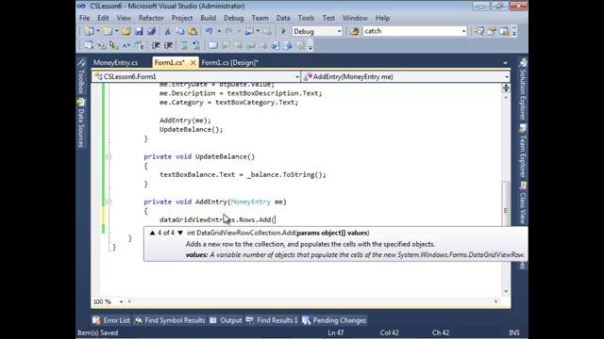The height and width of the screenshot is (339, 604).
Task: Close the Form1.cs tab
Action: tap(193, 63)
